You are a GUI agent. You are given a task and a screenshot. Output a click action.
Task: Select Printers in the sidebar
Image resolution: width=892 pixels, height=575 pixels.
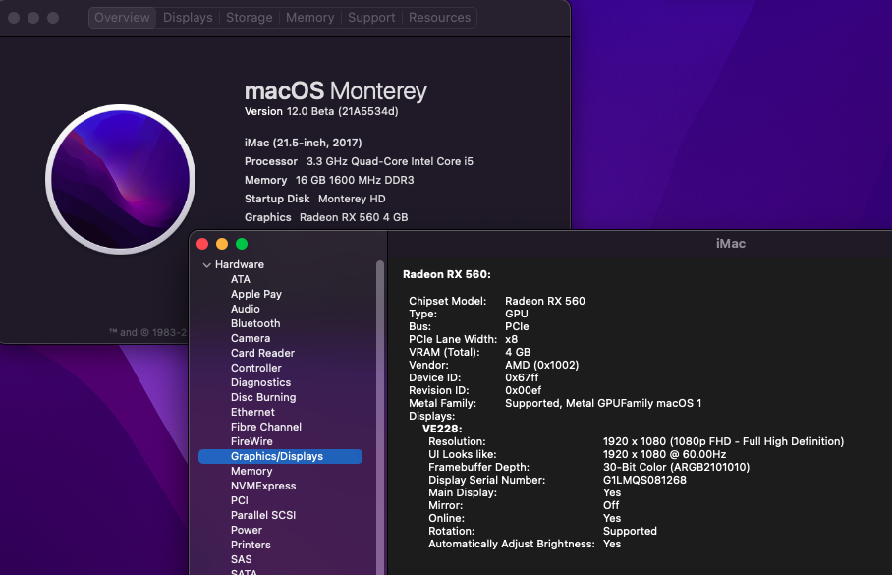pyautogui.click(x=251, y=545)
